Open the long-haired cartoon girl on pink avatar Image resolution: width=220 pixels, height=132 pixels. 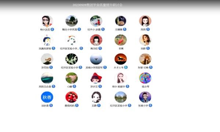pos(145,21)
